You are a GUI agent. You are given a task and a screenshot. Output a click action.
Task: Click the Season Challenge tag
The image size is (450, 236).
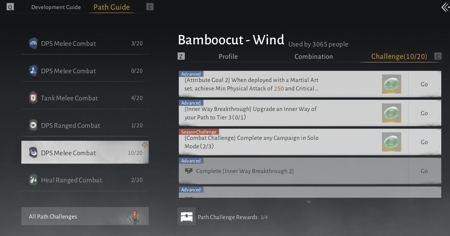pyautogui.click(x=199, y=132)
